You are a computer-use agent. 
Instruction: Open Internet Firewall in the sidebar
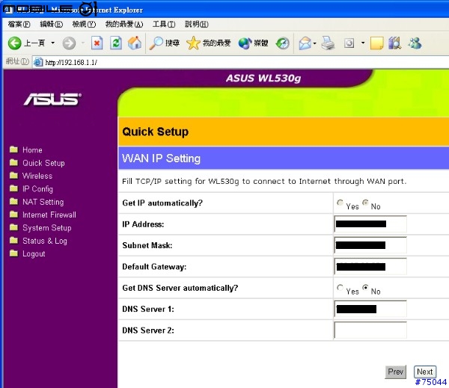tap(49, 215)
